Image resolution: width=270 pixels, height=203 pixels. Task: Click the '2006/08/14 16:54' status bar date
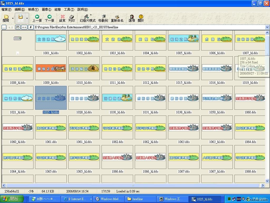[x=77, y=191]
